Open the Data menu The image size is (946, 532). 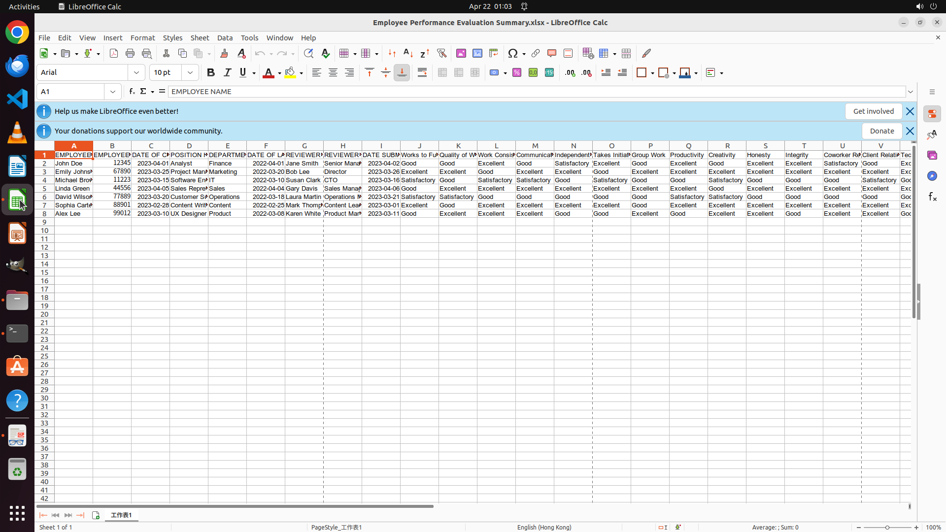225,38
